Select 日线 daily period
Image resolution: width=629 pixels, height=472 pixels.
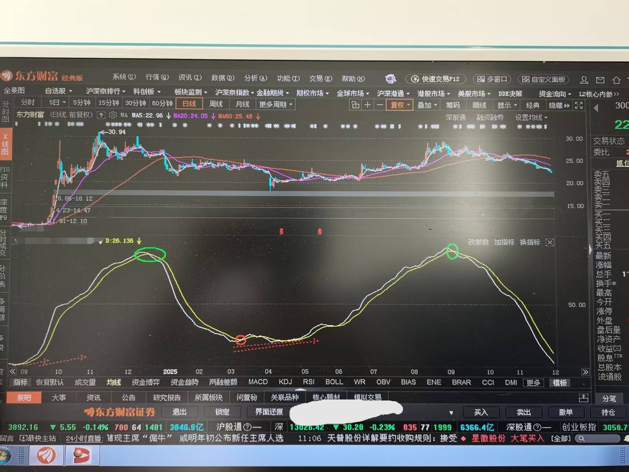tap(189, 104)
